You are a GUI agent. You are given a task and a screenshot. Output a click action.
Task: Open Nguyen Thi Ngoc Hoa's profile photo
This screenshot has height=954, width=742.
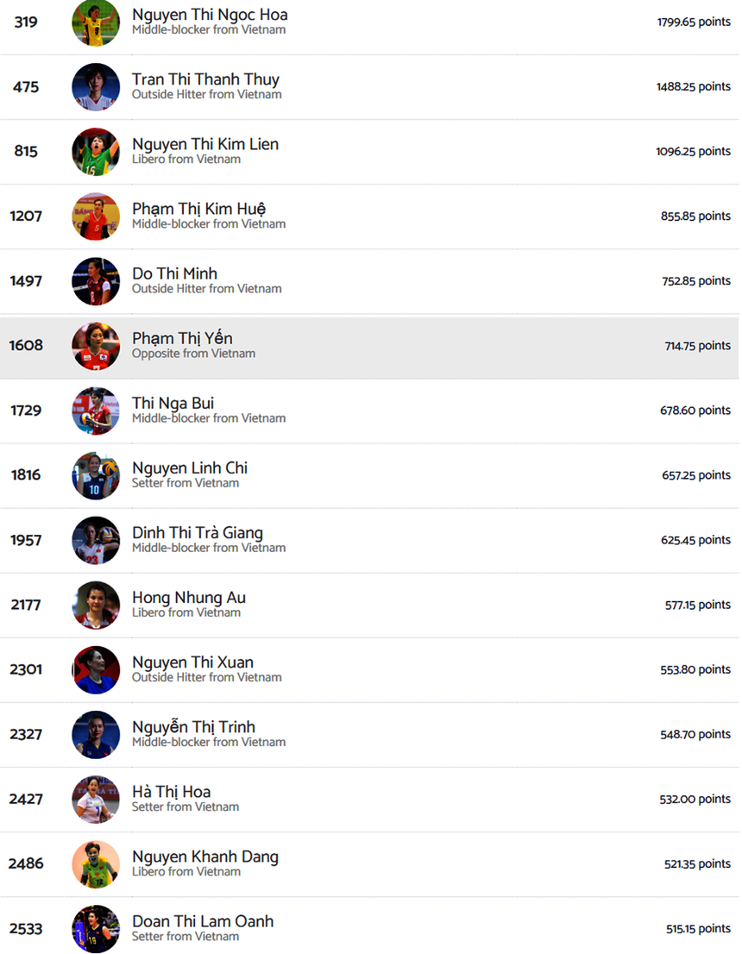click(x=96, y=22)
